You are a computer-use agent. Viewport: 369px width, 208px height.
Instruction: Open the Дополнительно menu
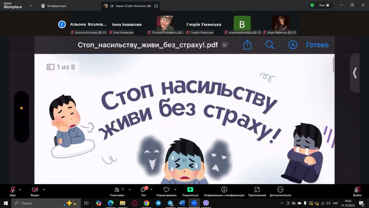tap(280, 192)
